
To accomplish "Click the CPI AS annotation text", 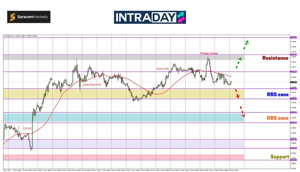I will click(x=27, y=128).
